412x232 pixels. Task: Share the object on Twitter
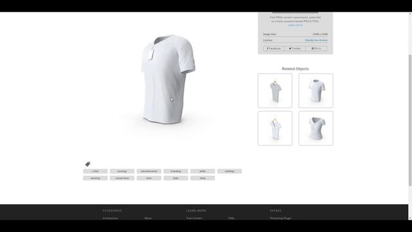pos(295,49)
